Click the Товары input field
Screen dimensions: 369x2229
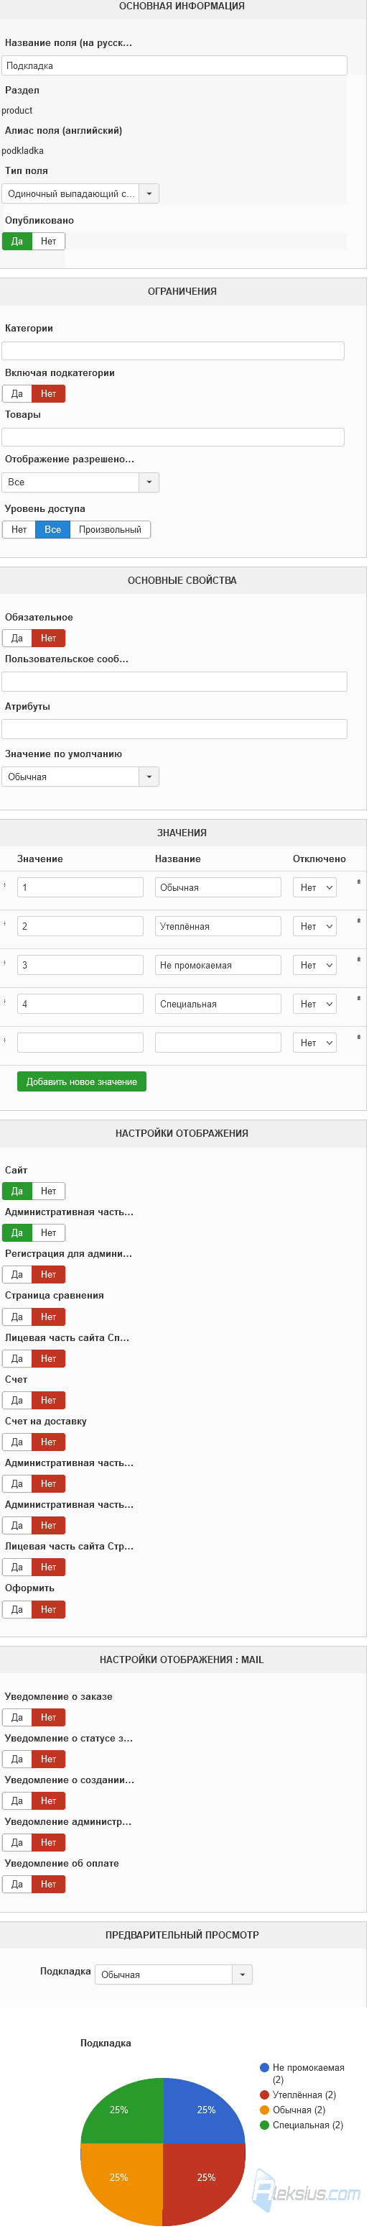173,437
